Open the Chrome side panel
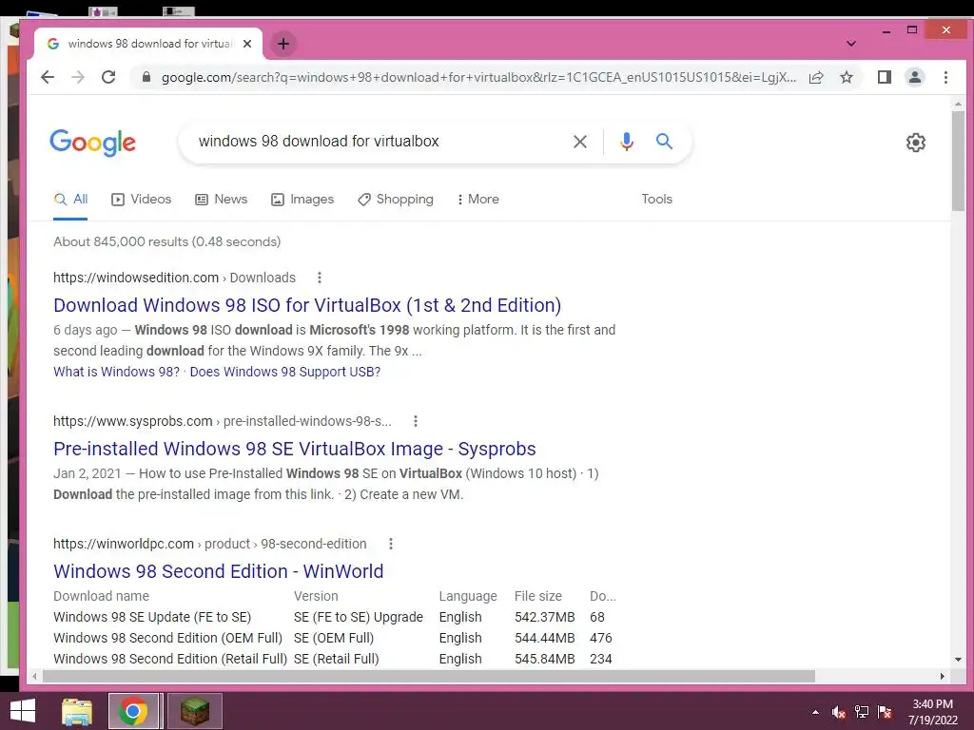 point(885,77)
